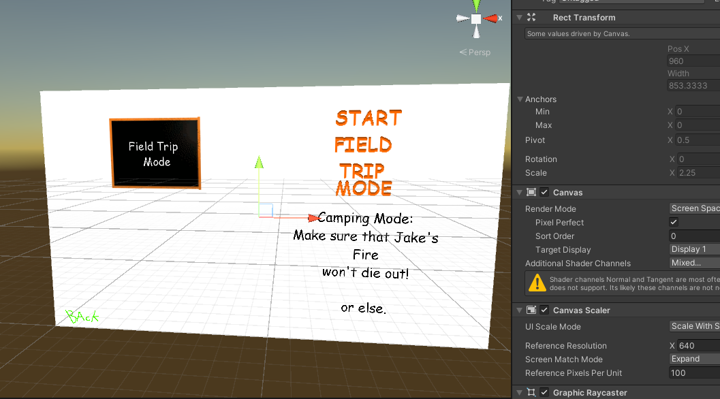Click the 'Rotation' property label
The image size is (720, 399).
pyautogui.click(x=541, y=159)
